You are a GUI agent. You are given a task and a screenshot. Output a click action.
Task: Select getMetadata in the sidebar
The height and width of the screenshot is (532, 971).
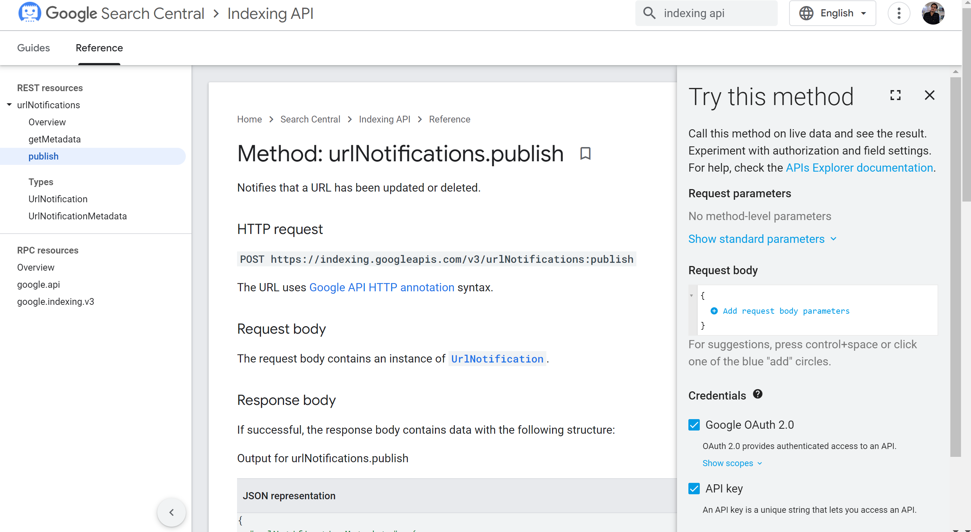coord(54,139)
